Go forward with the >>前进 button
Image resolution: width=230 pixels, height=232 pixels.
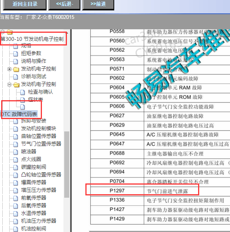tap(98, 5)
